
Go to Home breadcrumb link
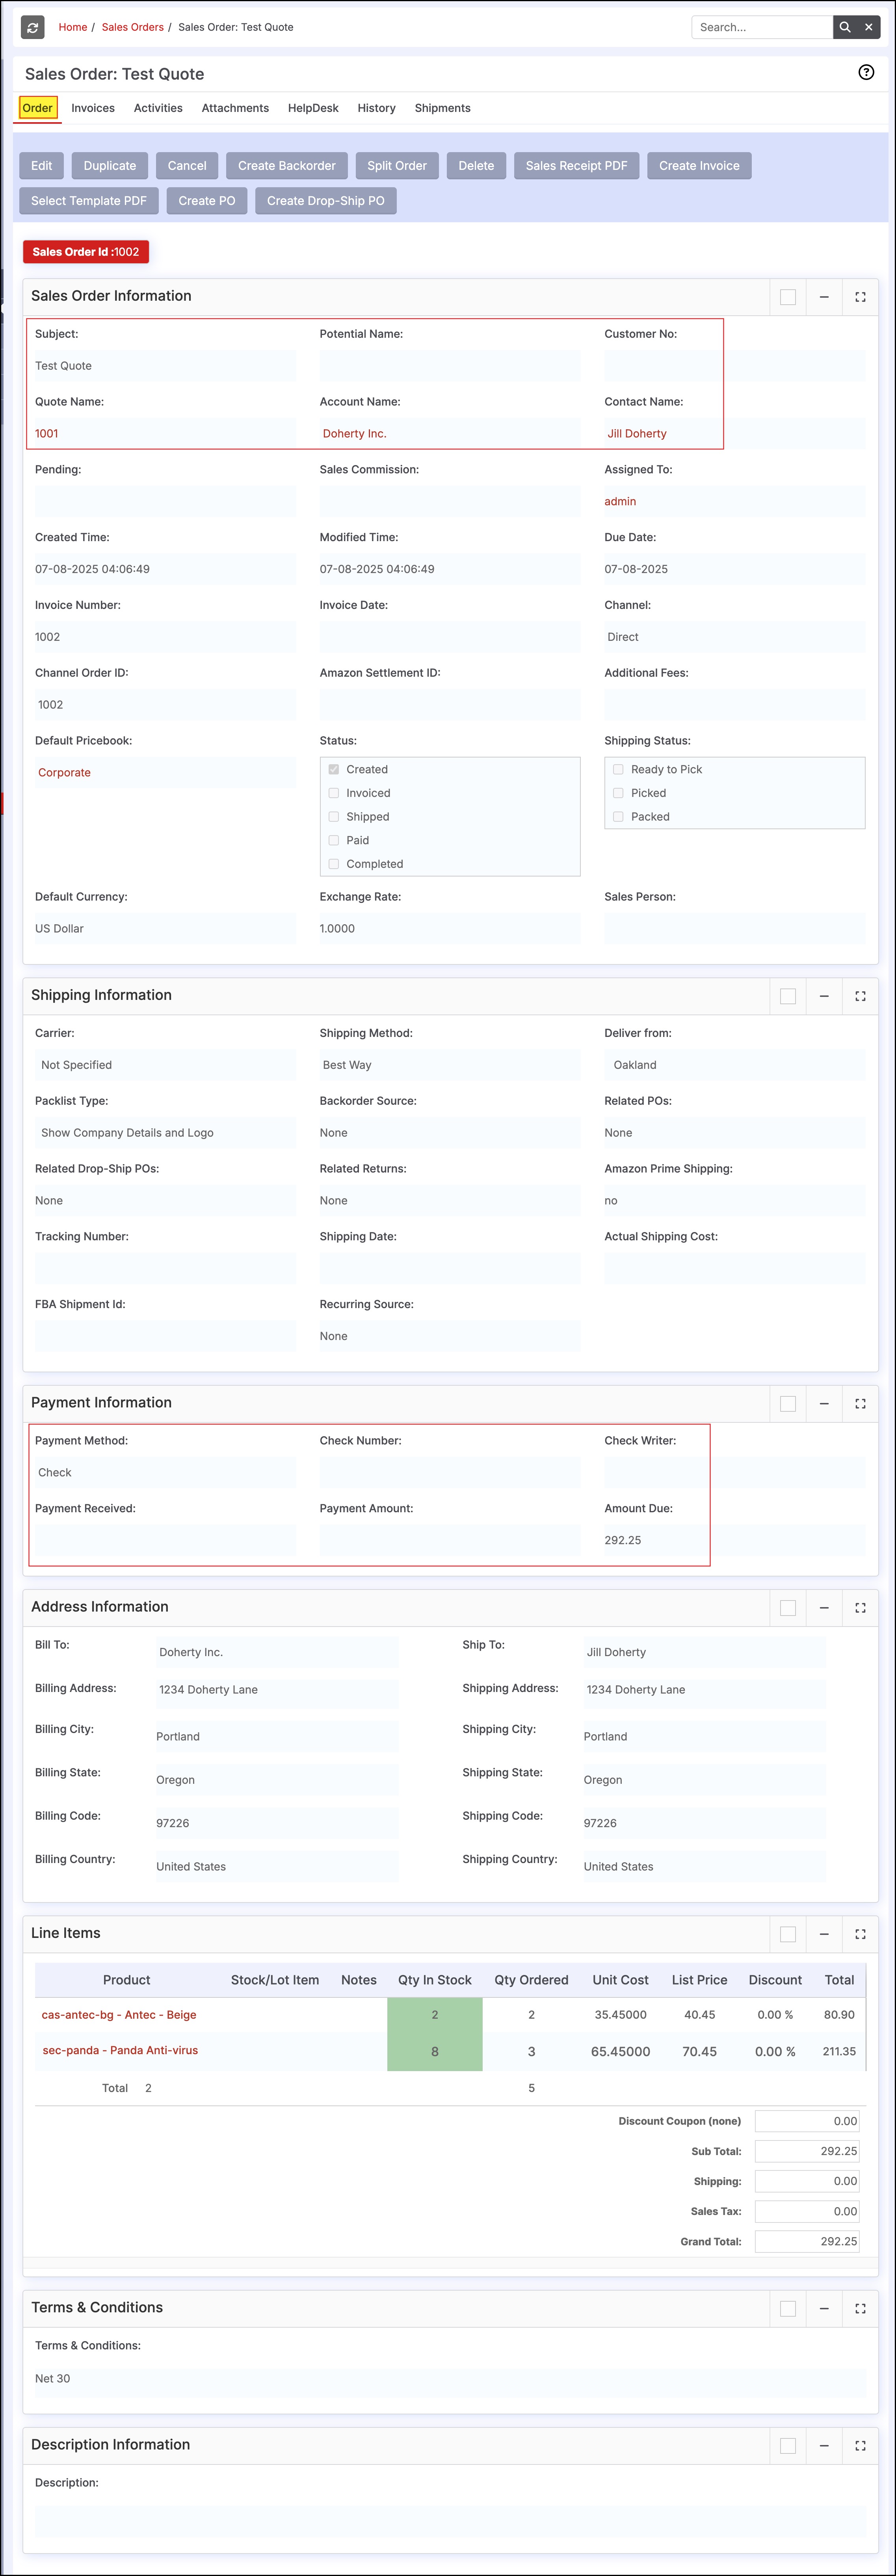coord(73,27)
